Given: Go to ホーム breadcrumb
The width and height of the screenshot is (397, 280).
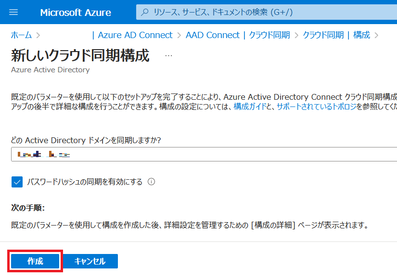Looking at the screenshot, I should point(21,35).
